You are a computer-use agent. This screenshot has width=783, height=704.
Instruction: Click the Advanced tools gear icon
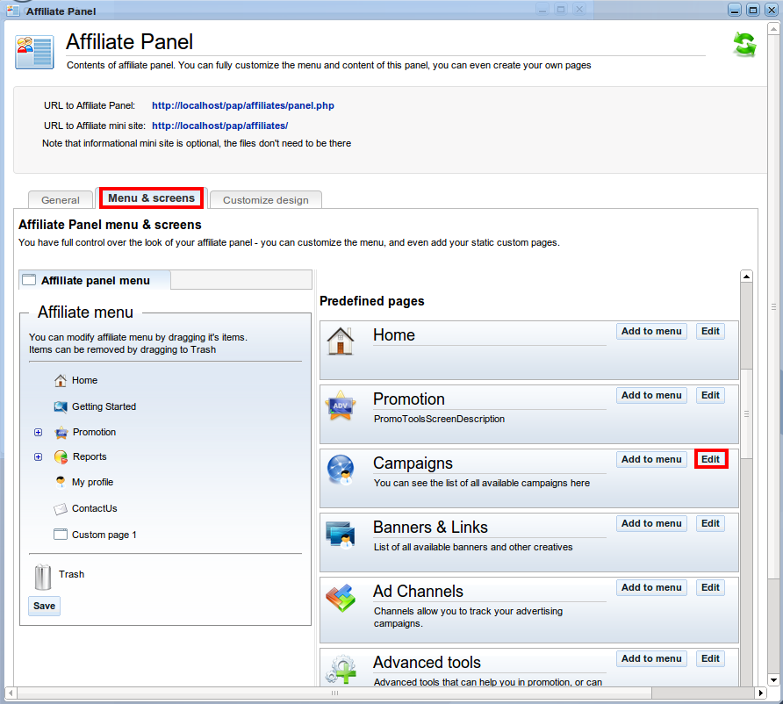click(x=341, y=669)
